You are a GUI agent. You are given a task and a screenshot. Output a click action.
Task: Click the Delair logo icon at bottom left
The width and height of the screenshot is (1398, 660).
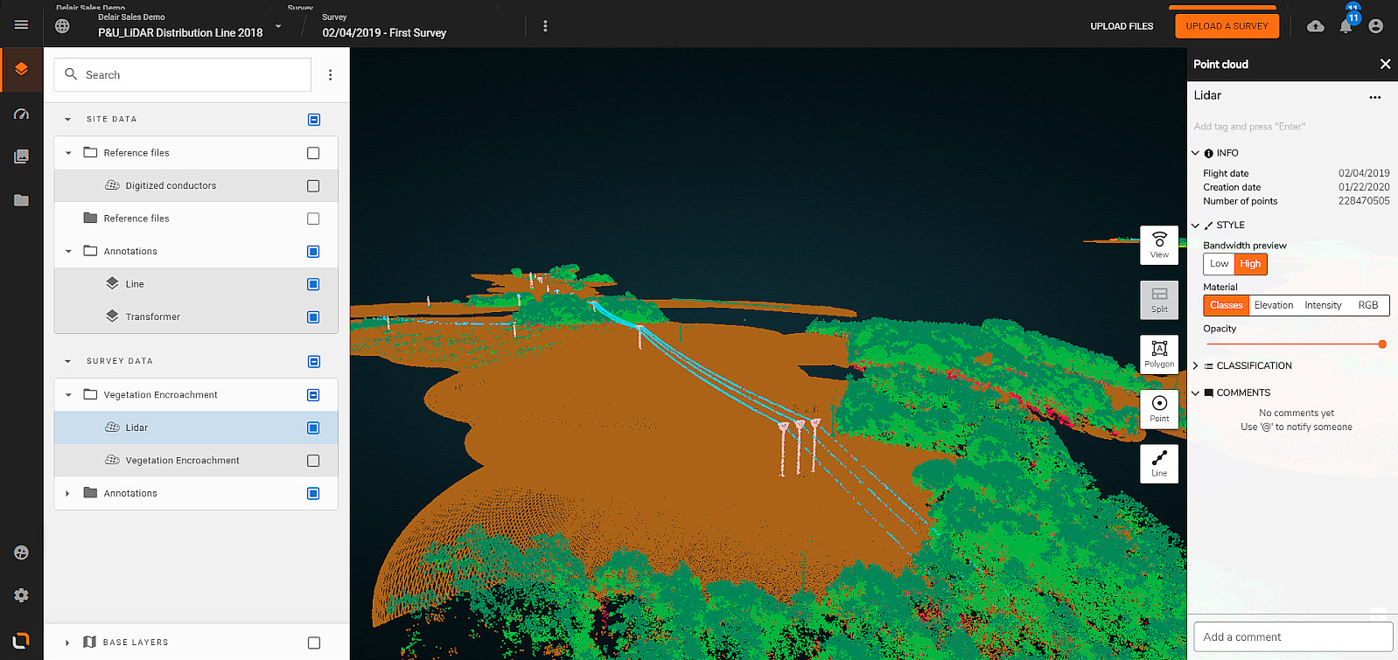point(21,641)
